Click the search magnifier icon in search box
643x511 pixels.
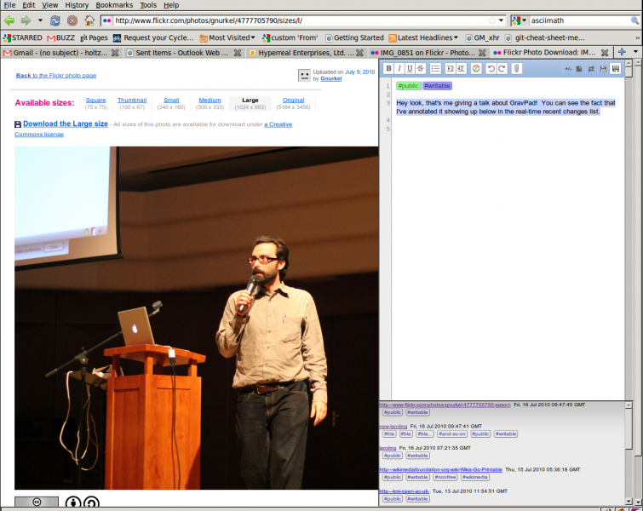634,20
